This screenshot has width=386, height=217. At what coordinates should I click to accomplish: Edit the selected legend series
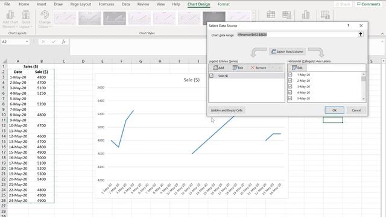point(238,68)
